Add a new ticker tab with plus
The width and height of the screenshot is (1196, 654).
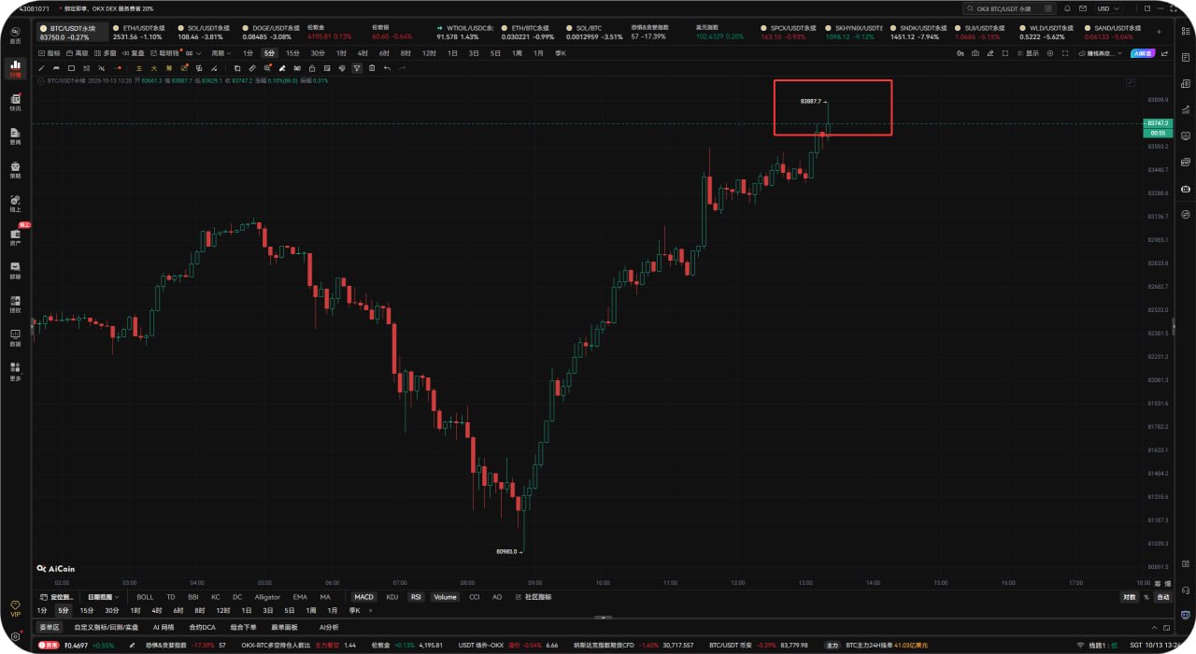point(1159,31)
